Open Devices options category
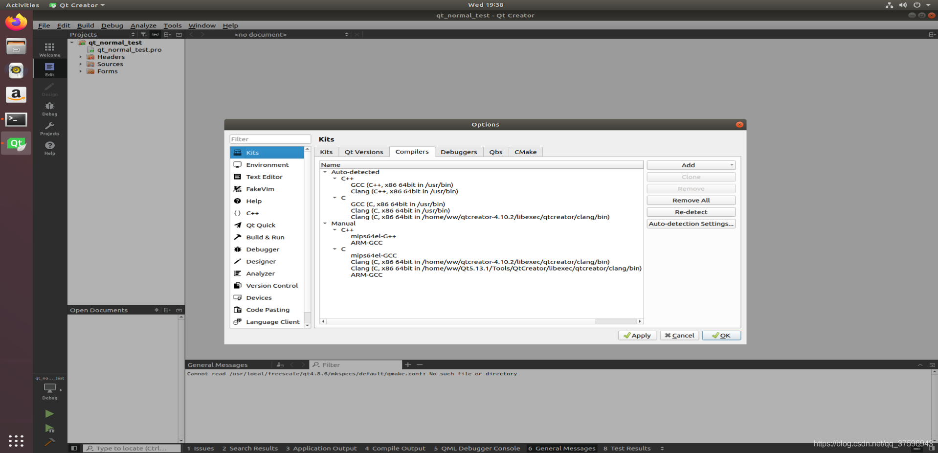Viewport: 938px width, 453px height. click(x=267, y=297)
